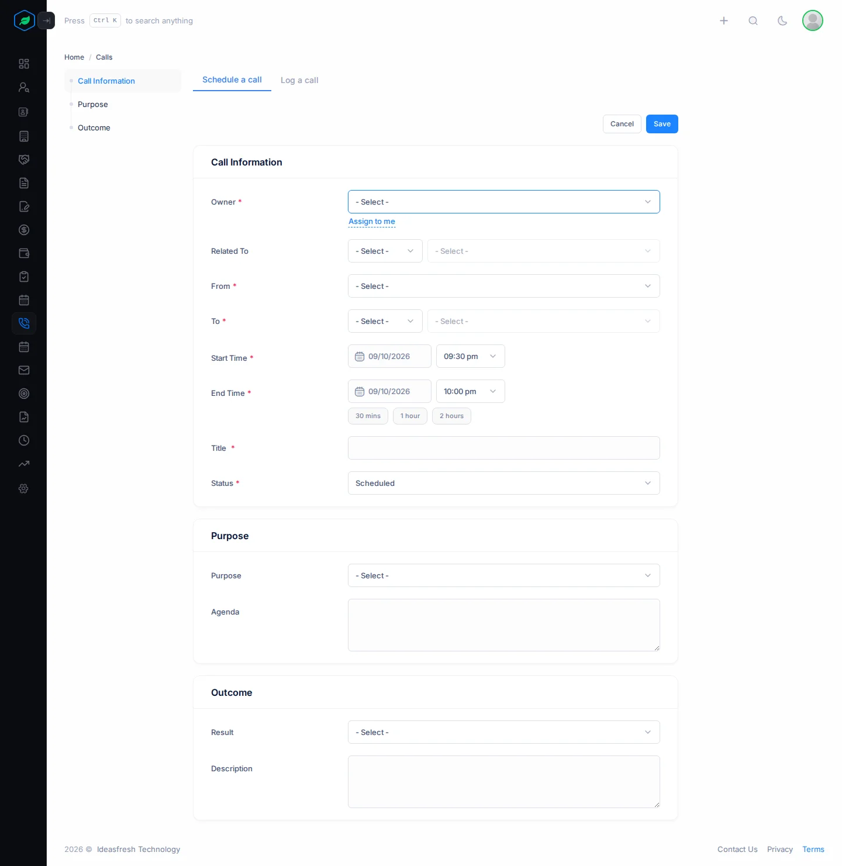Image resolution: width=842 pixels, height=866 pixels.
Task: Open the clock icon in the sidebar
Action: click(x=24, y=440)
